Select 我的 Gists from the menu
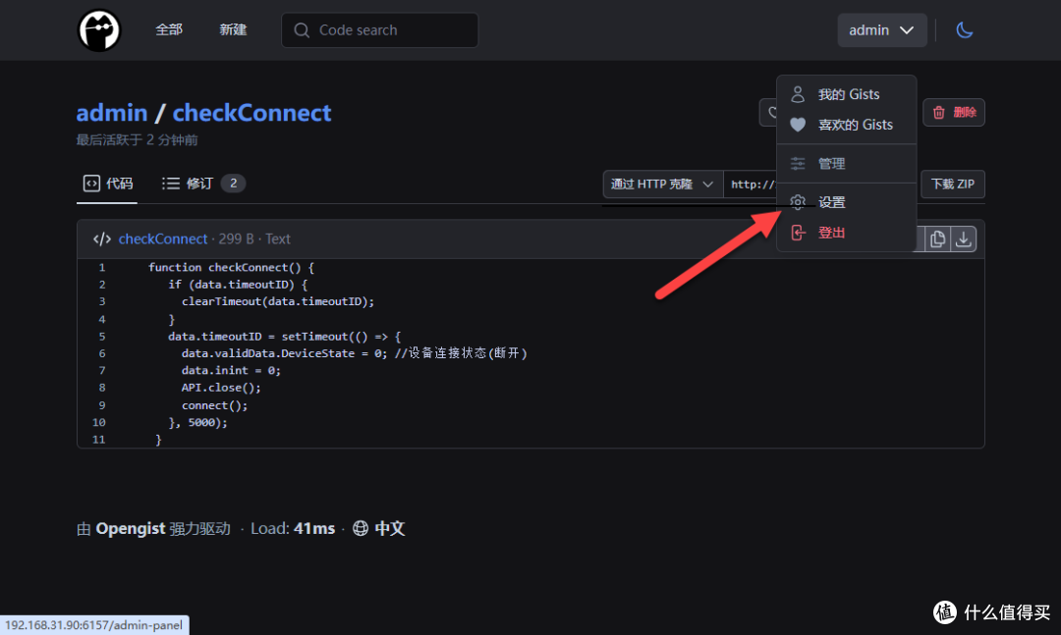The image size is (1061, 635). point(847,94)
